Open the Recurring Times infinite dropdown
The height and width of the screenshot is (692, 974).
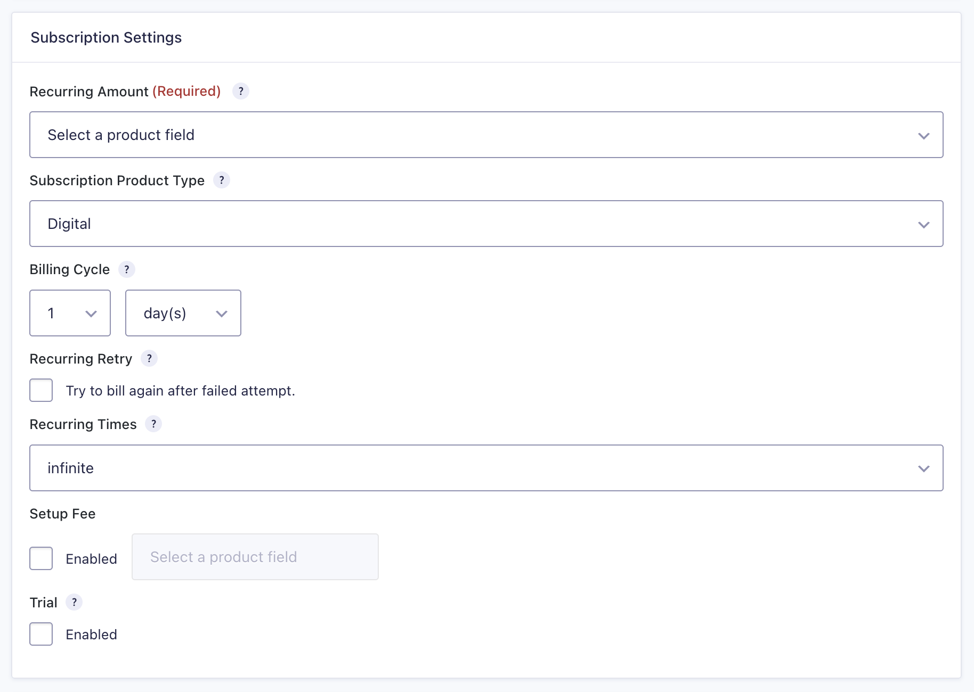click(486, 468)
